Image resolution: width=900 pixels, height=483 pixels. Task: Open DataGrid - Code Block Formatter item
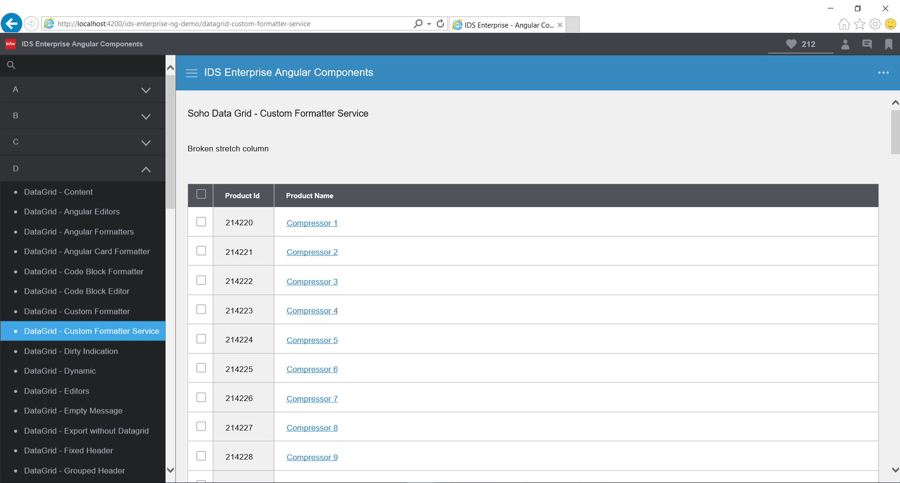pyautogui.click(x=83, y=272)
